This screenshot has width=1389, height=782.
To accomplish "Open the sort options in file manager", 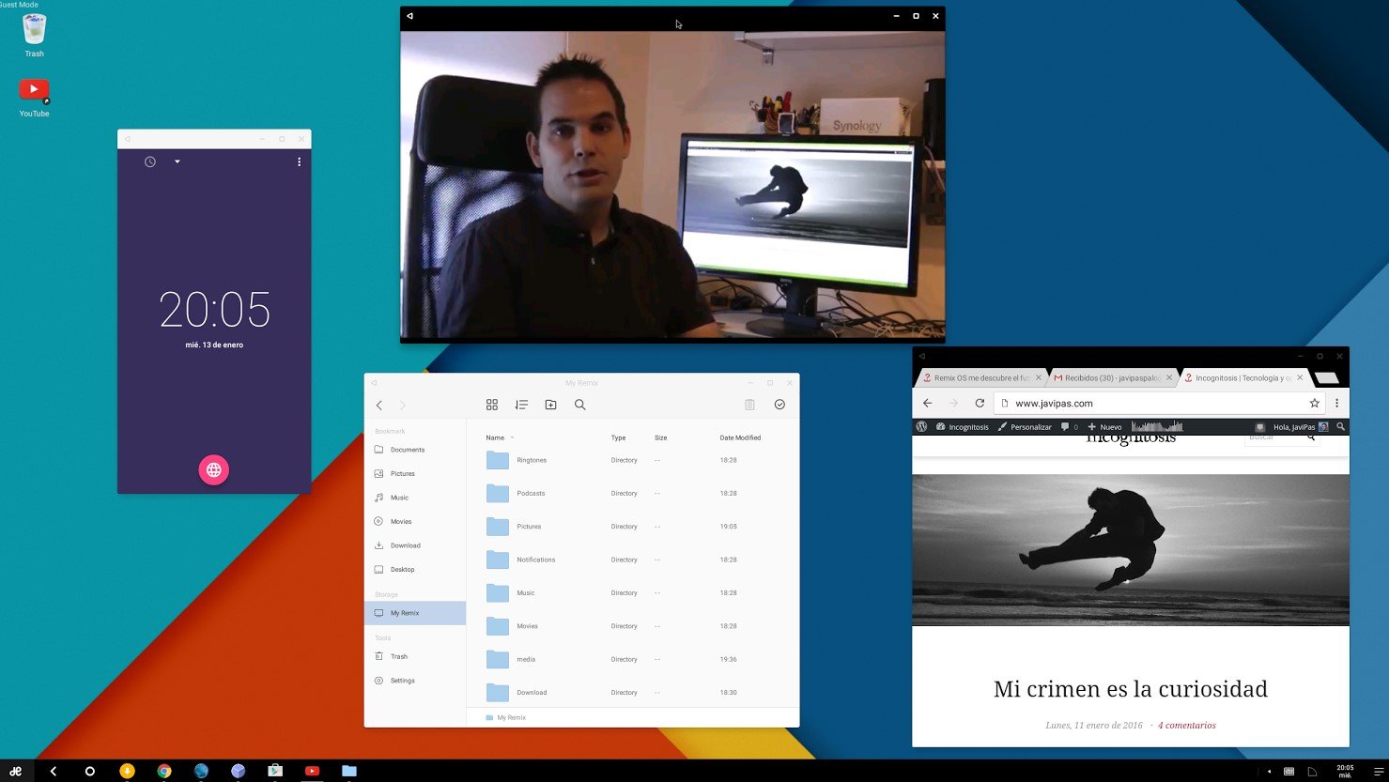I will (x=521, y=405).
